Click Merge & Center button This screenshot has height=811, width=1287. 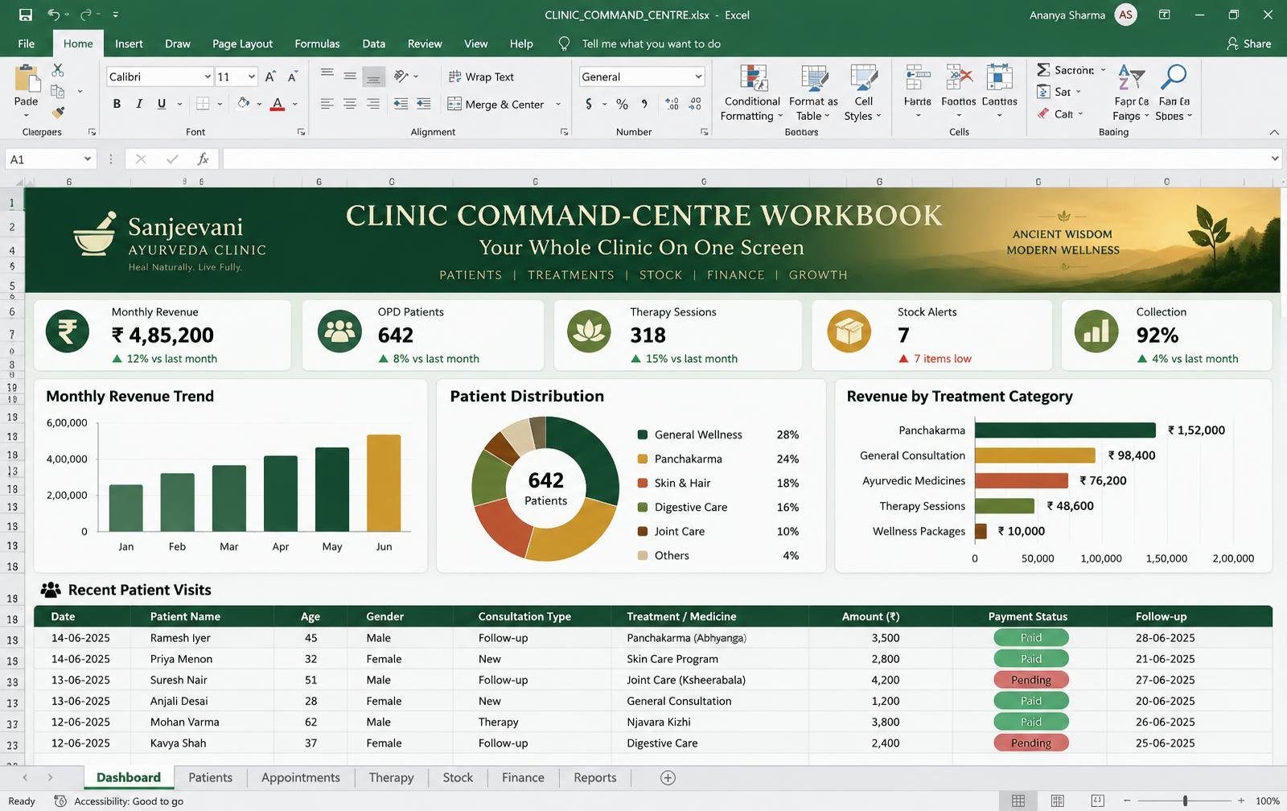pos(495,104)
